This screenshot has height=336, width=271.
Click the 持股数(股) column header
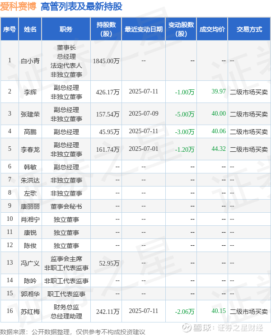point(106,29)
